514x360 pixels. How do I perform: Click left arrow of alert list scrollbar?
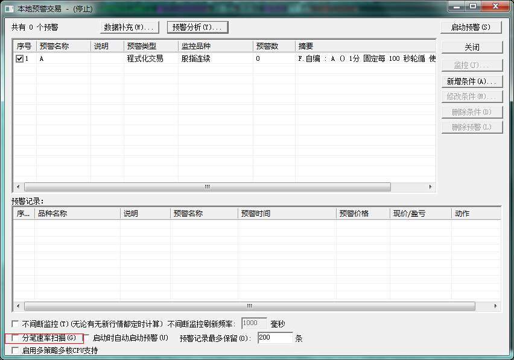(x=18, y=187)
